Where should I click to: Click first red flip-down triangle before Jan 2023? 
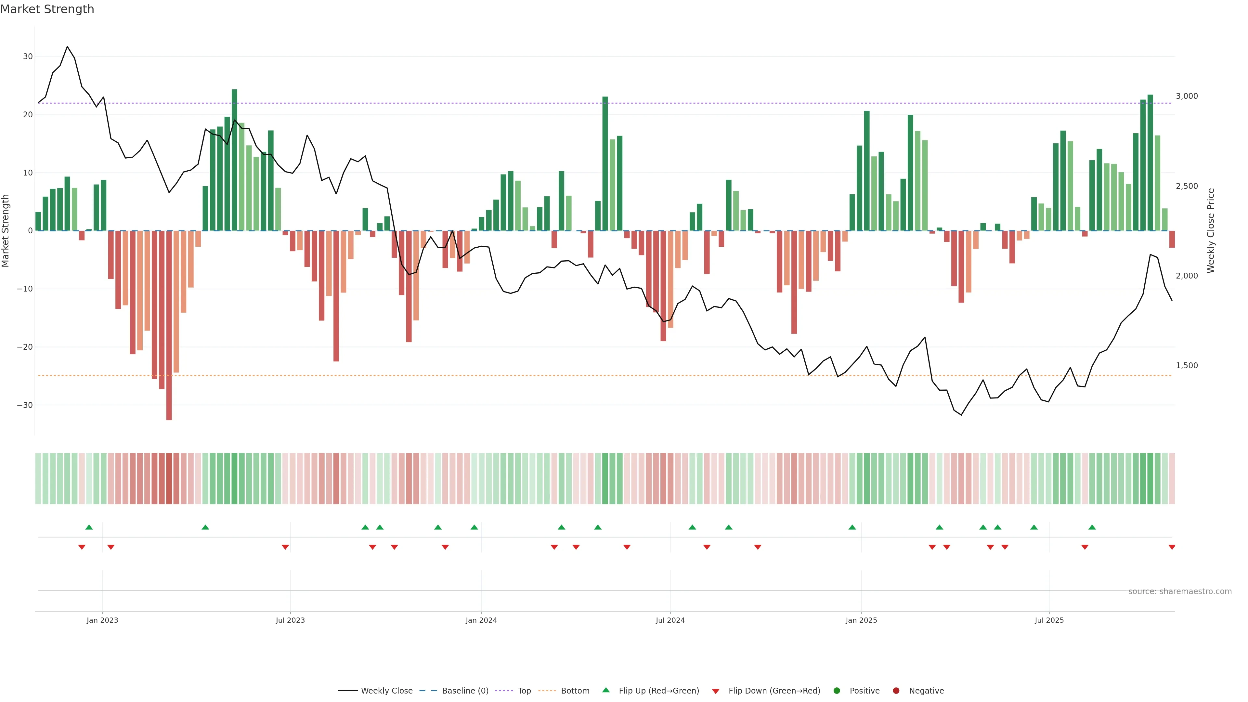pos(82,547)
